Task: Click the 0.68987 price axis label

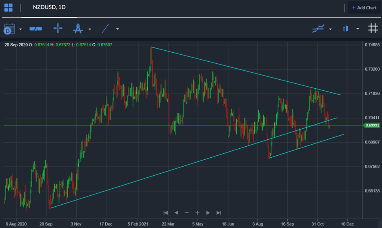Action: [372, 142]
